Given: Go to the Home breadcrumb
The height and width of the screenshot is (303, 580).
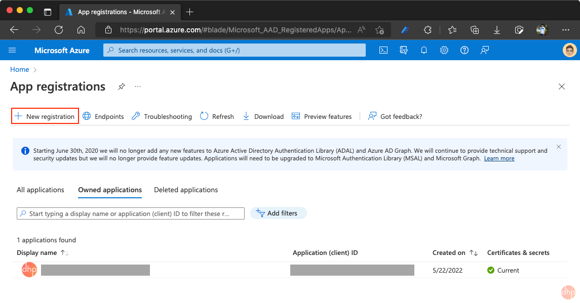Looking at the screenshot, I should point(20,69).
